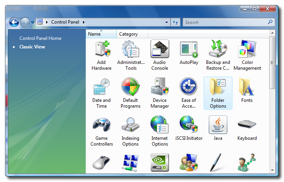Image resolution: width=284 pixels, height=182 pixels.
Task: Expand the address bar history dropdown
Action: [167, 22]
